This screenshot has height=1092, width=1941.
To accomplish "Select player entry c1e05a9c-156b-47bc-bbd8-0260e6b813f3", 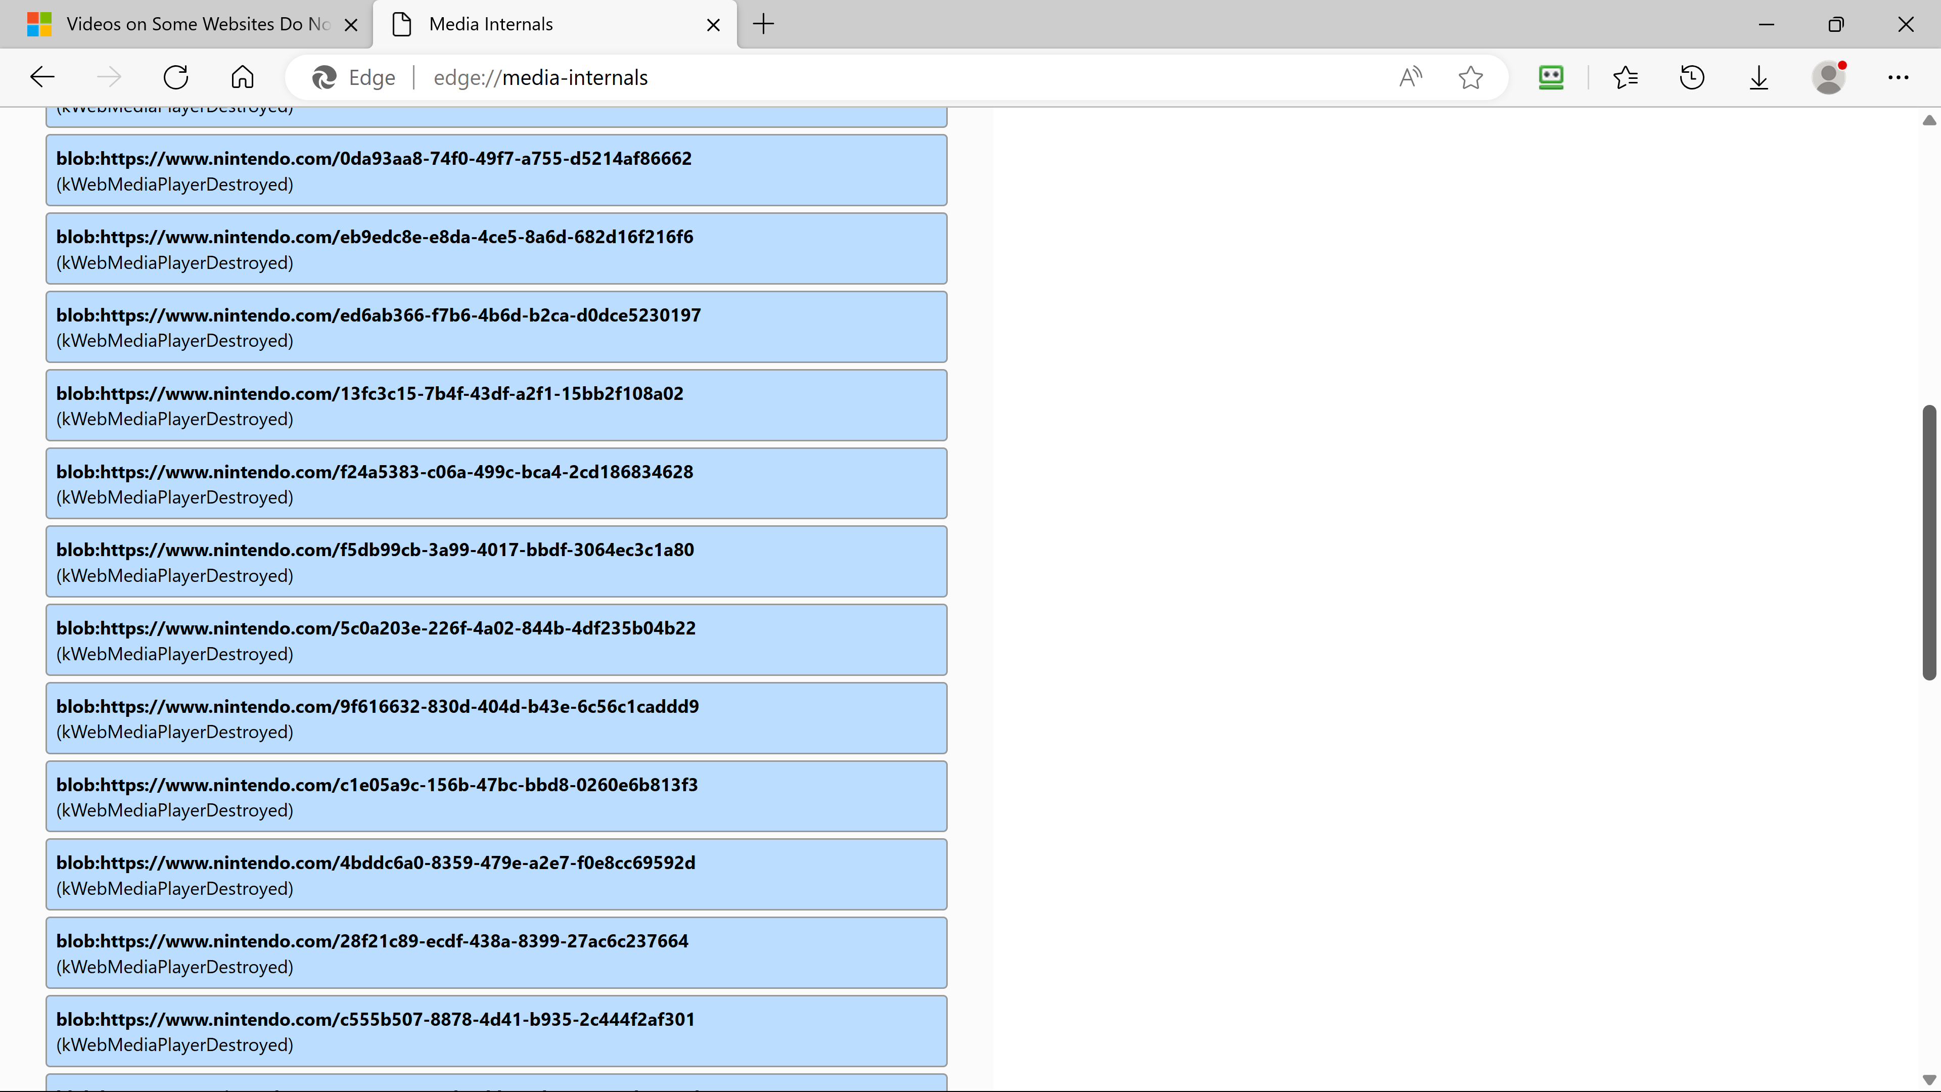I will (x=496, y=797).
